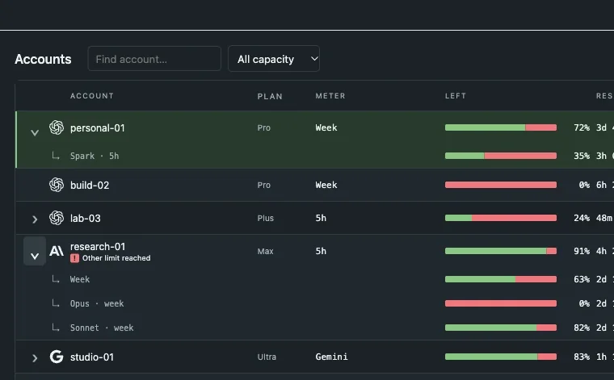Image resolution: width=614 pixels, height=380 pixels.
Task: Open the All capacity filter dropdown
Action: pyautogui.click(x=274, y=59)
